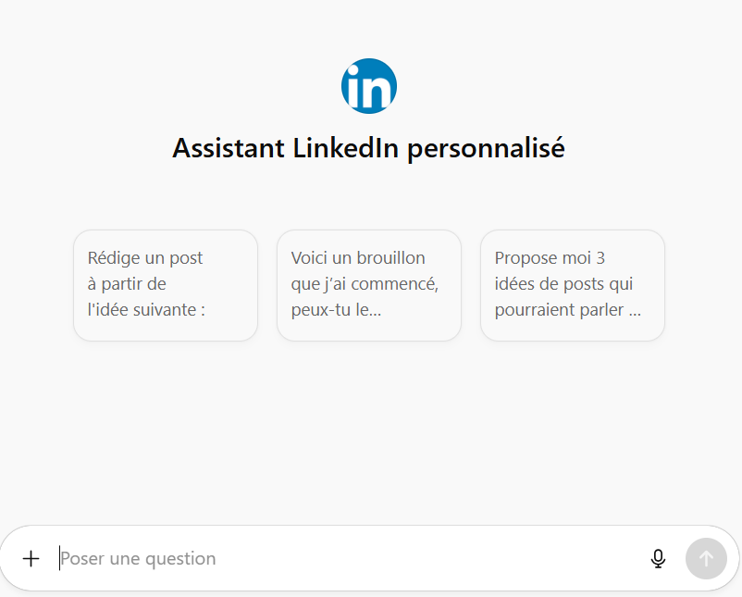Activate the microphone voice input icon
The width and height of the screenshot is (742, 597).
click(658, 558)
